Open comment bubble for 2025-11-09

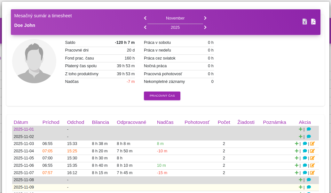pyautogui.click(x=309, y=187)
